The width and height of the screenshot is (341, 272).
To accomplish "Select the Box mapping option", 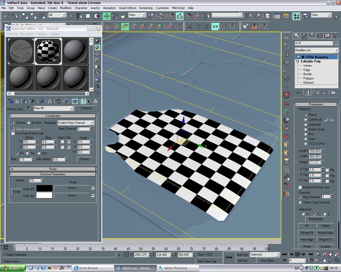I will (306, 134).
